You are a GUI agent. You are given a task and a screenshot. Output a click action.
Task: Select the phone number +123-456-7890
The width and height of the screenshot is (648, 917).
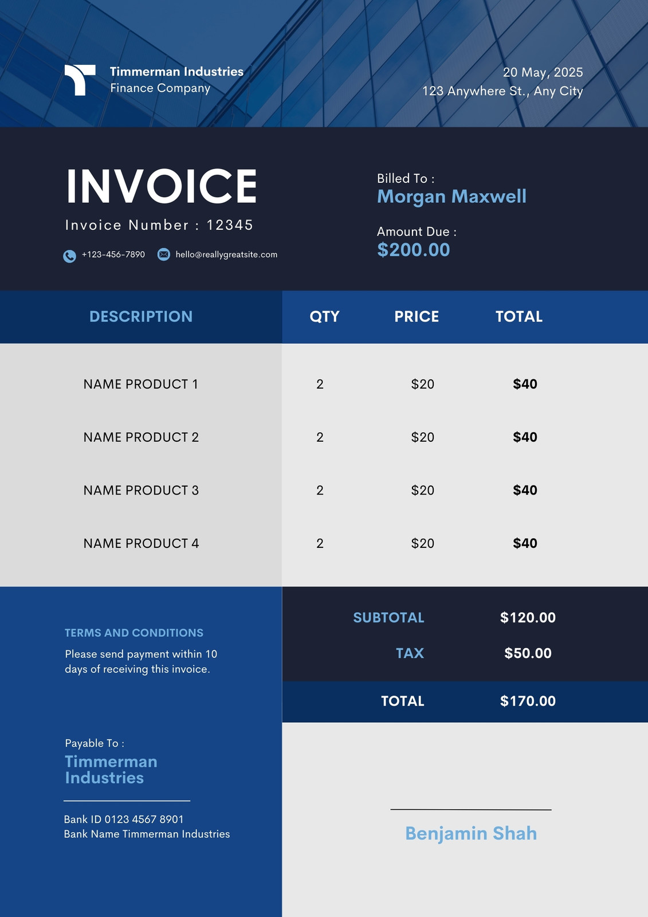113,254
